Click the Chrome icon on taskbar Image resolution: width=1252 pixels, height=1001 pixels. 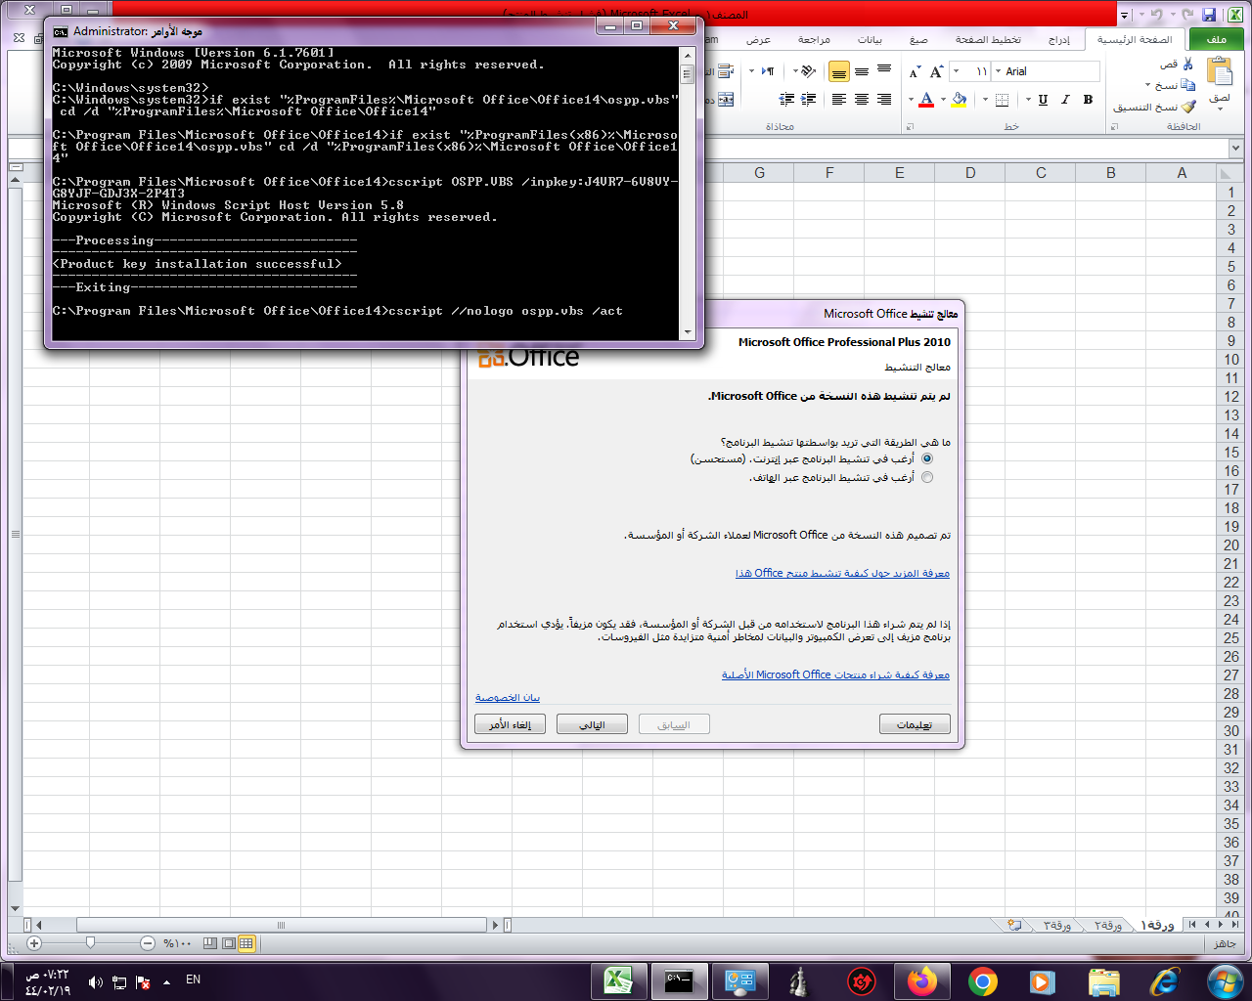click(x=983, y=980)
